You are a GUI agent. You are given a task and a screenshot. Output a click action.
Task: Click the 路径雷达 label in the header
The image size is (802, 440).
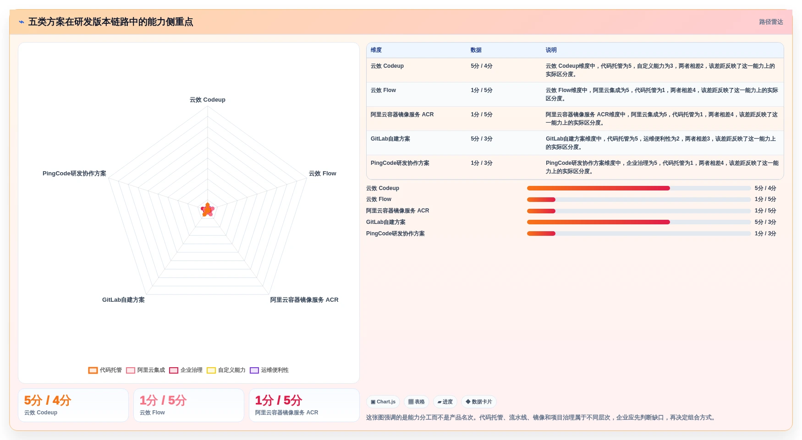tap(771, 22)
